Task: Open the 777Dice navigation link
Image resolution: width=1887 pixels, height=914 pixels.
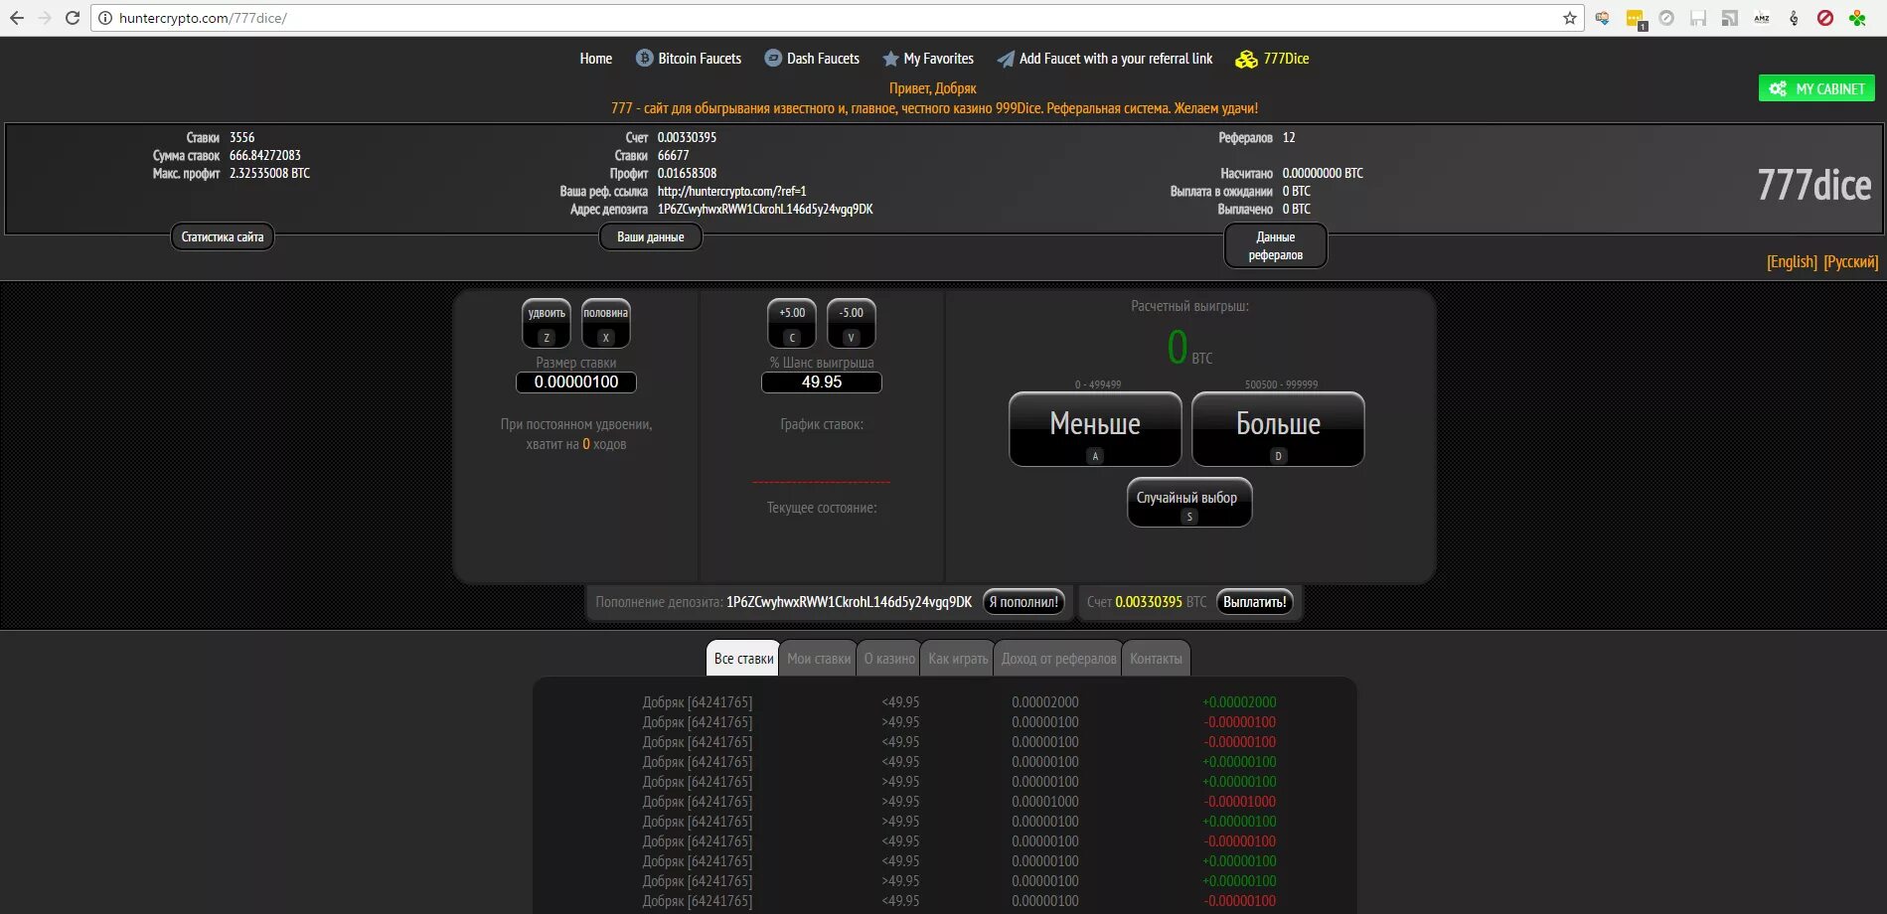Action: [x=1286, y=59]
